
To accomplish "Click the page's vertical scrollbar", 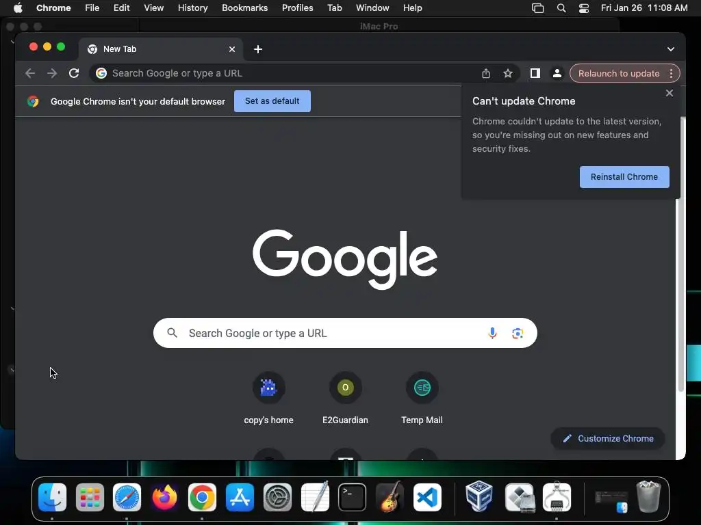I will [x=681, y=254].
